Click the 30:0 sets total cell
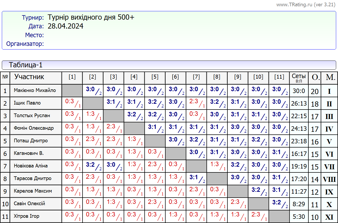 pyautogui.click(x=299, y=91)
